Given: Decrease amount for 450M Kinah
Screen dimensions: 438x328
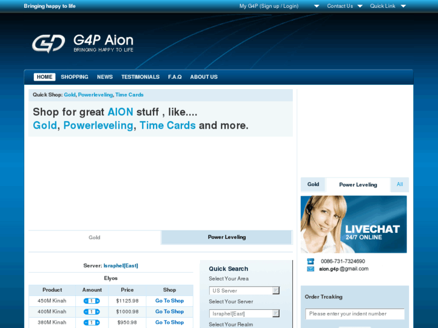Looking at the screenshot, I should point(86,301).
